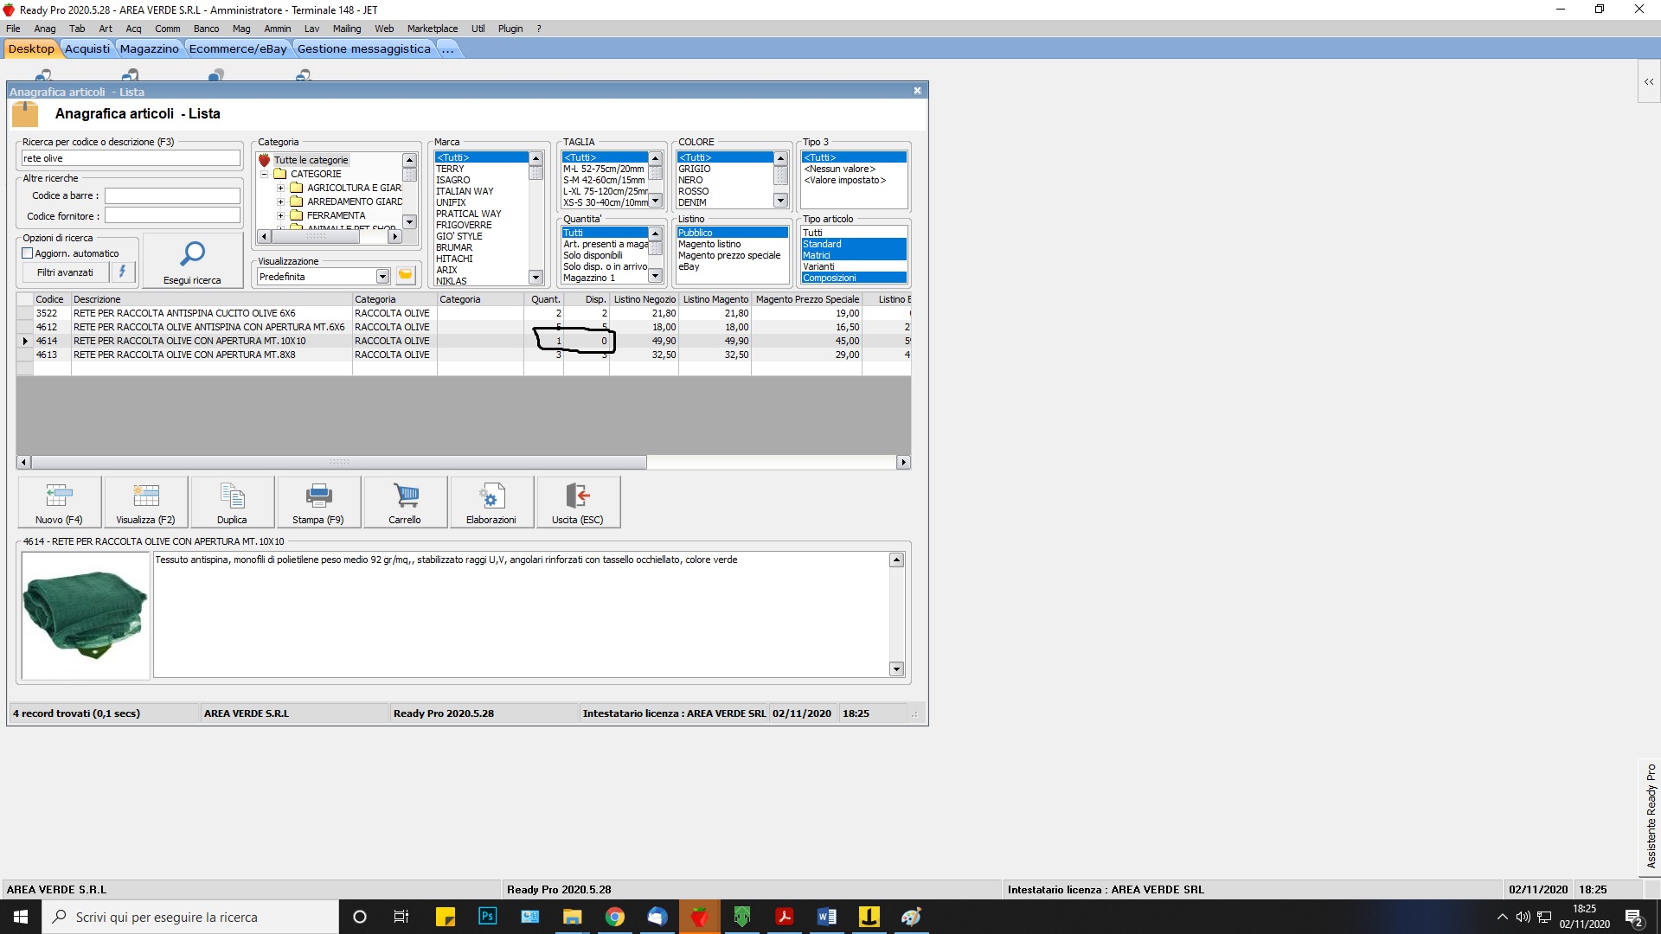
Task: Click the Ricerca per codice field
Action: point(131,158)
